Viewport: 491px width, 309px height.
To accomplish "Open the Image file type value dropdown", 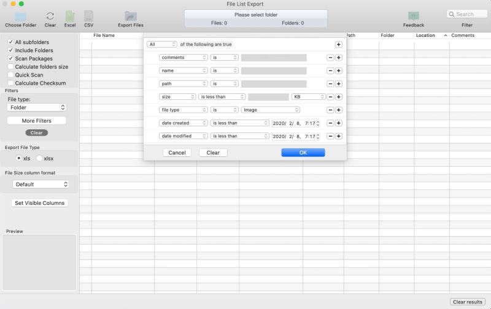I will click(x=270, y=110).
